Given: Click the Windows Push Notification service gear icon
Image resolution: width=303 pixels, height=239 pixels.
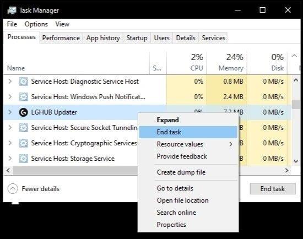Looking at the screenshot, I should point(23,97).
